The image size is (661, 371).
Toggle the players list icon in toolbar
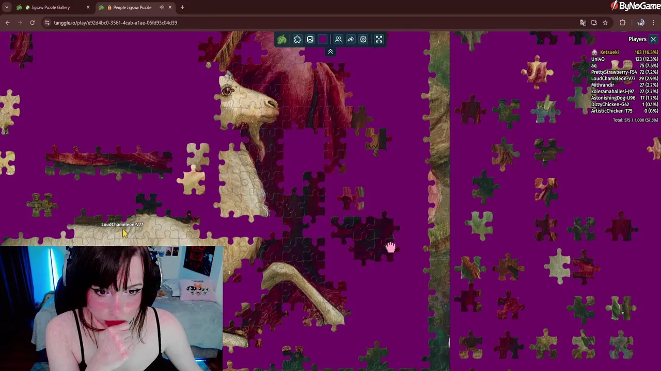pyautogui.click(x=338, y=40)
